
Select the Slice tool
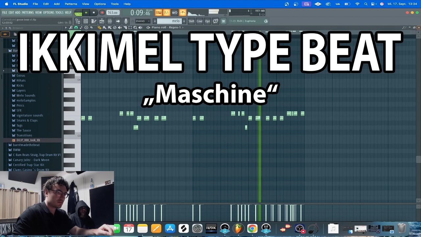coord(125,28)
